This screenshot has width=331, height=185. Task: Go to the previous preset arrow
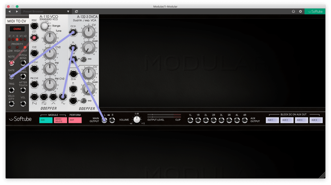[9, 12]
